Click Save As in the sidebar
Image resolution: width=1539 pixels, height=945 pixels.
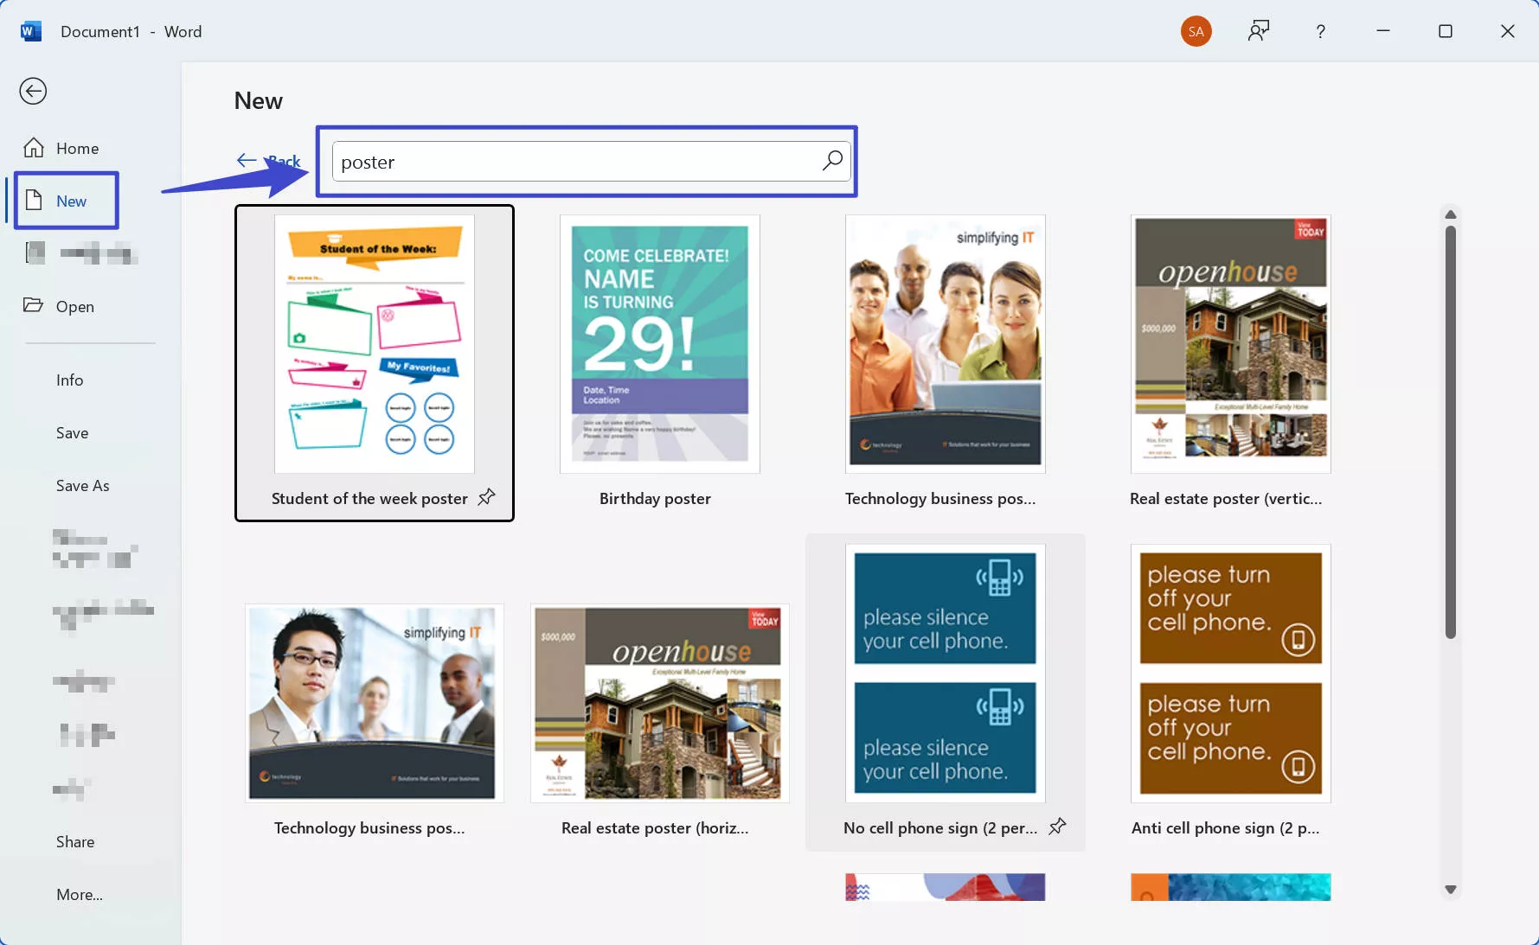point(82,486)
